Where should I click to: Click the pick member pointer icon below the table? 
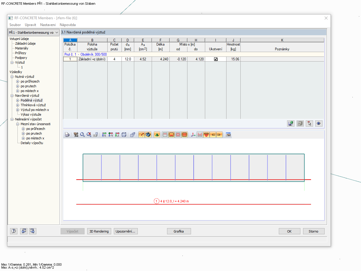pyautogui.click(x=309, y=123)
